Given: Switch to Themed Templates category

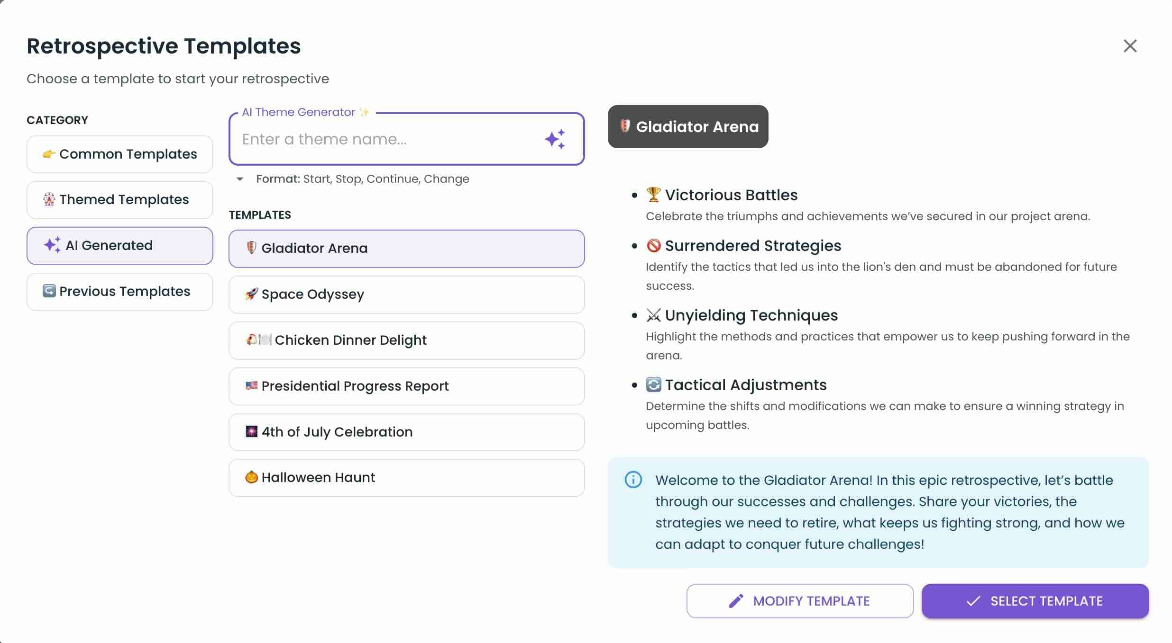Looking at the screenshot, I should 120,200.
